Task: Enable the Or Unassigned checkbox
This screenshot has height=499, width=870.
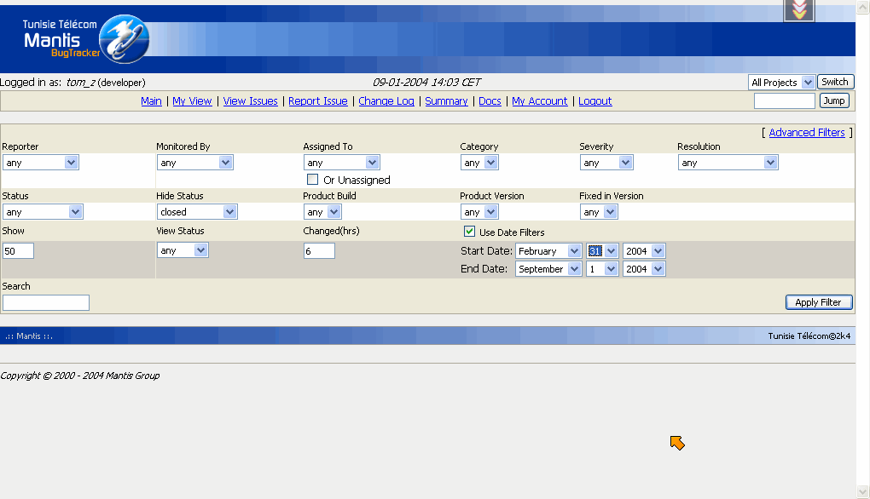Action: coord(312,180)
